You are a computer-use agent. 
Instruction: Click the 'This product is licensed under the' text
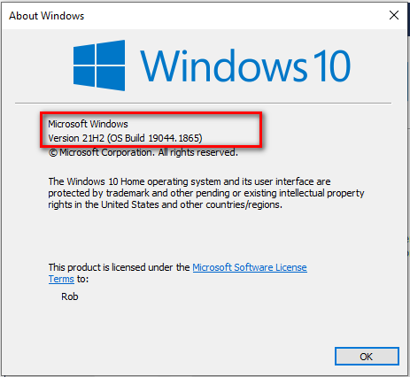(120, 267)
